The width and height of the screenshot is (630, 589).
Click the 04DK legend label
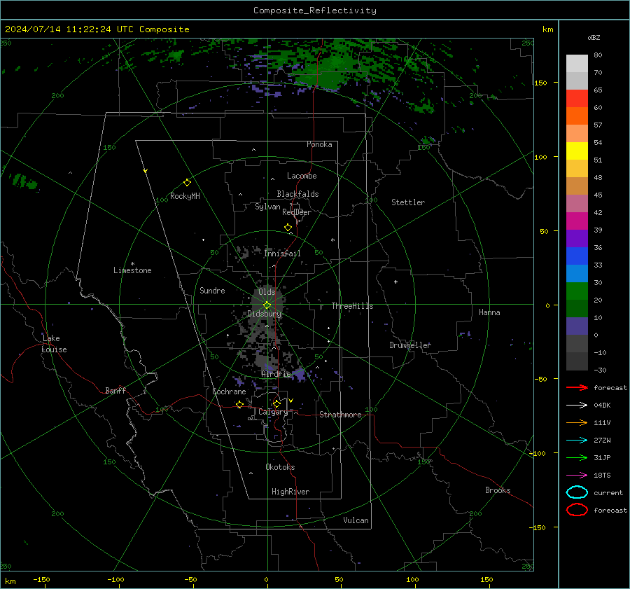602,406
